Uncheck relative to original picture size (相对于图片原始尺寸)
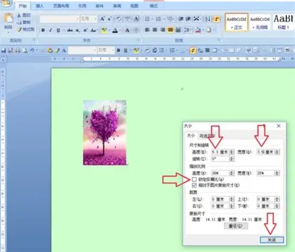 point(194,185)
